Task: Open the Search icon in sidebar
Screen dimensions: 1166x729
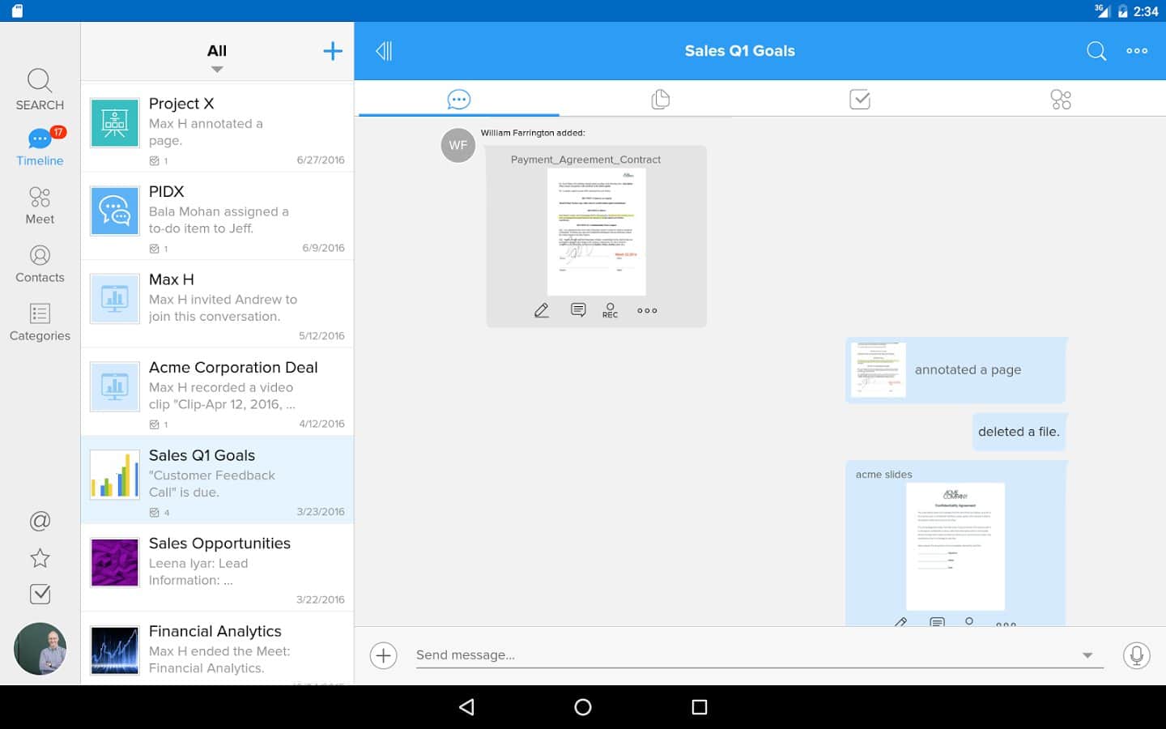Action: coord(40,89)
